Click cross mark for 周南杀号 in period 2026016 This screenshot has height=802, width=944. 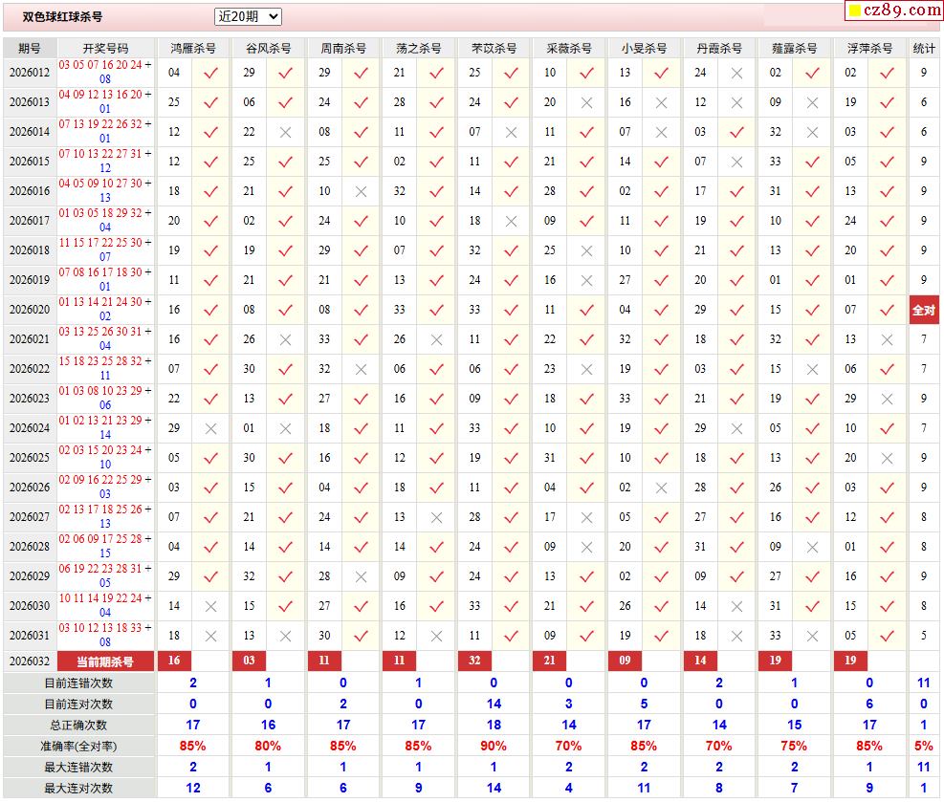point(361,191)
